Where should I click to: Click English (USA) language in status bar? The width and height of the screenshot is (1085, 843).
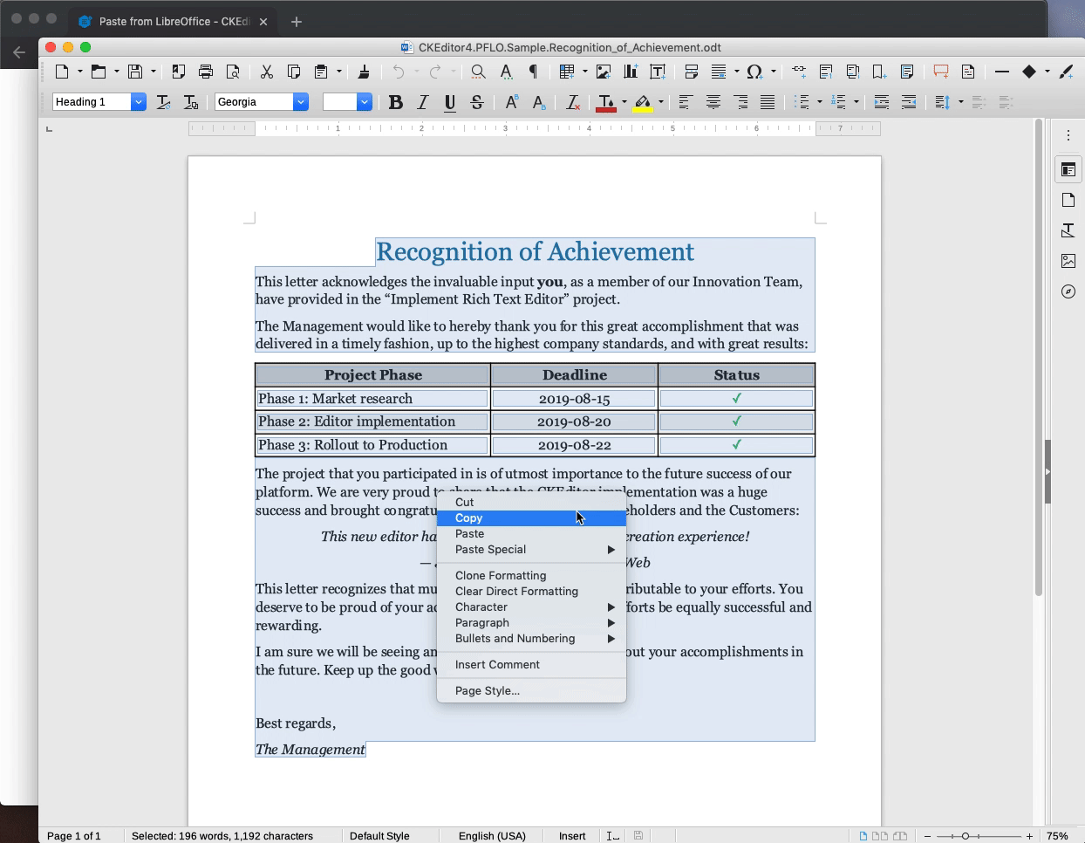(493, 835)
